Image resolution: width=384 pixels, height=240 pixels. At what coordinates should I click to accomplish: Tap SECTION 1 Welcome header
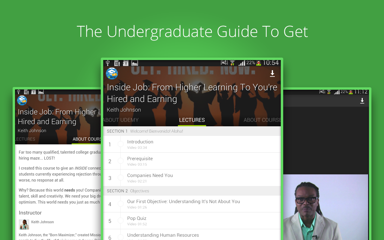(192, 131)
